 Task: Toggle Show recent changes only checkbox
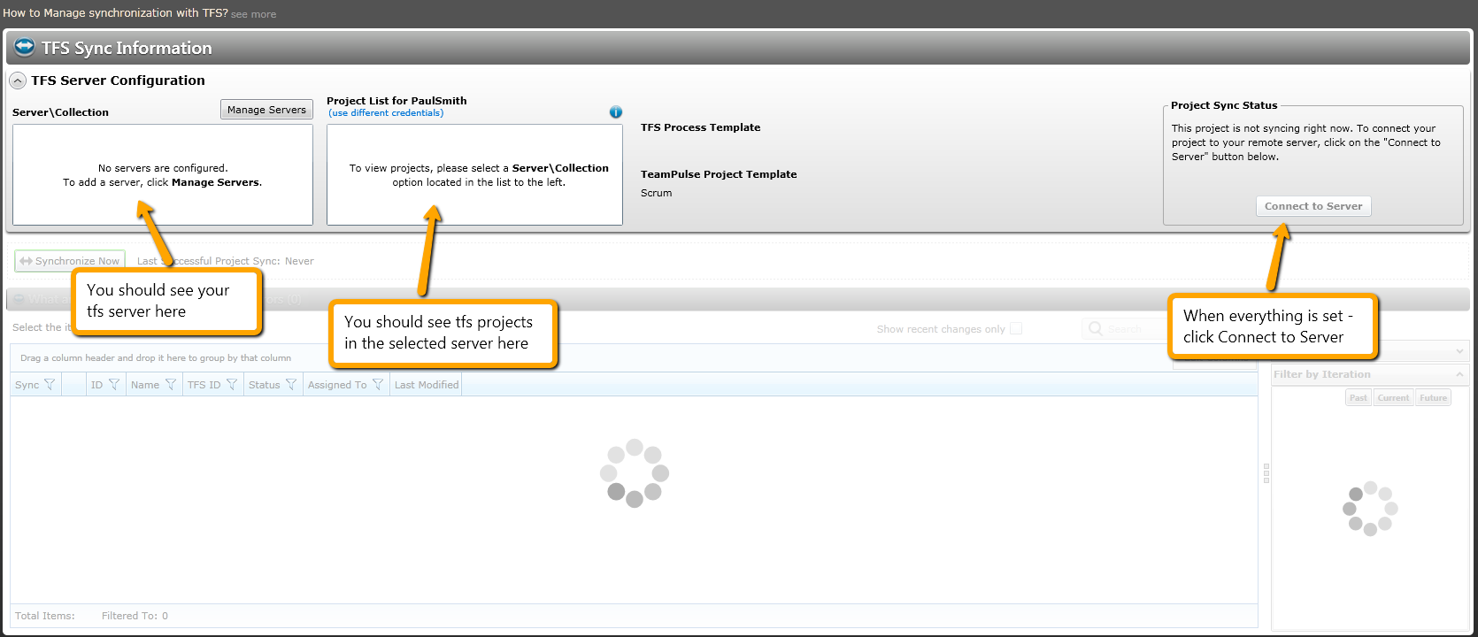(x=1016, y=328)
